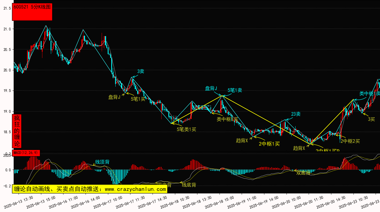Click the 3买 buy point label

371,119
